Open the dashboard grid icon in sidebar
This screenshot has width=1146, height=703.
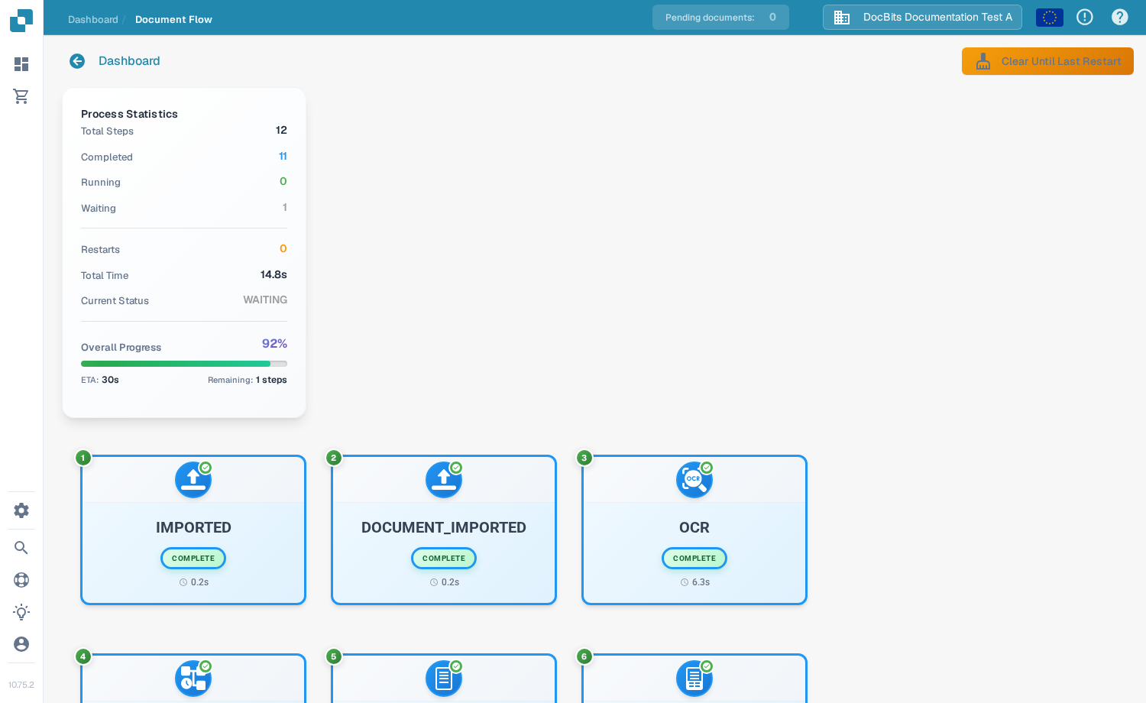point(21,64)
